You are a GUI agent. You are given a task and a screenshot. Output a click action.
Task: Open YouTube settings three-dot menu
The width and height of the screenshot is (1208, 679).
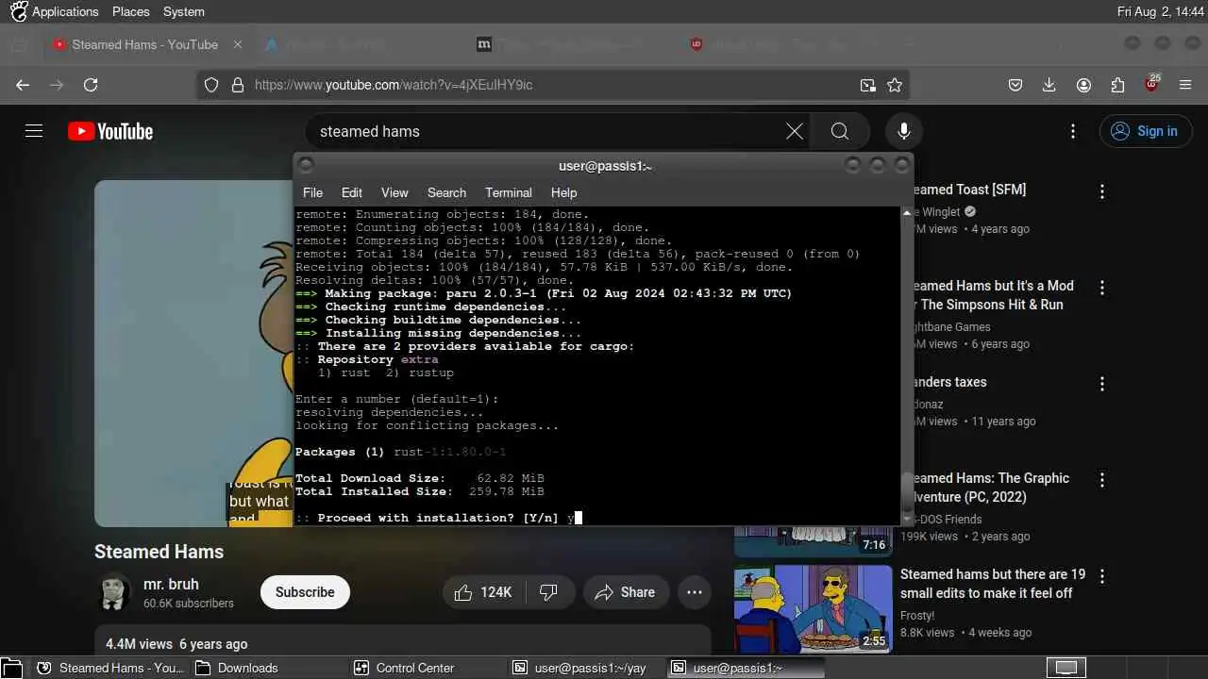click(x=1072, y=131)
